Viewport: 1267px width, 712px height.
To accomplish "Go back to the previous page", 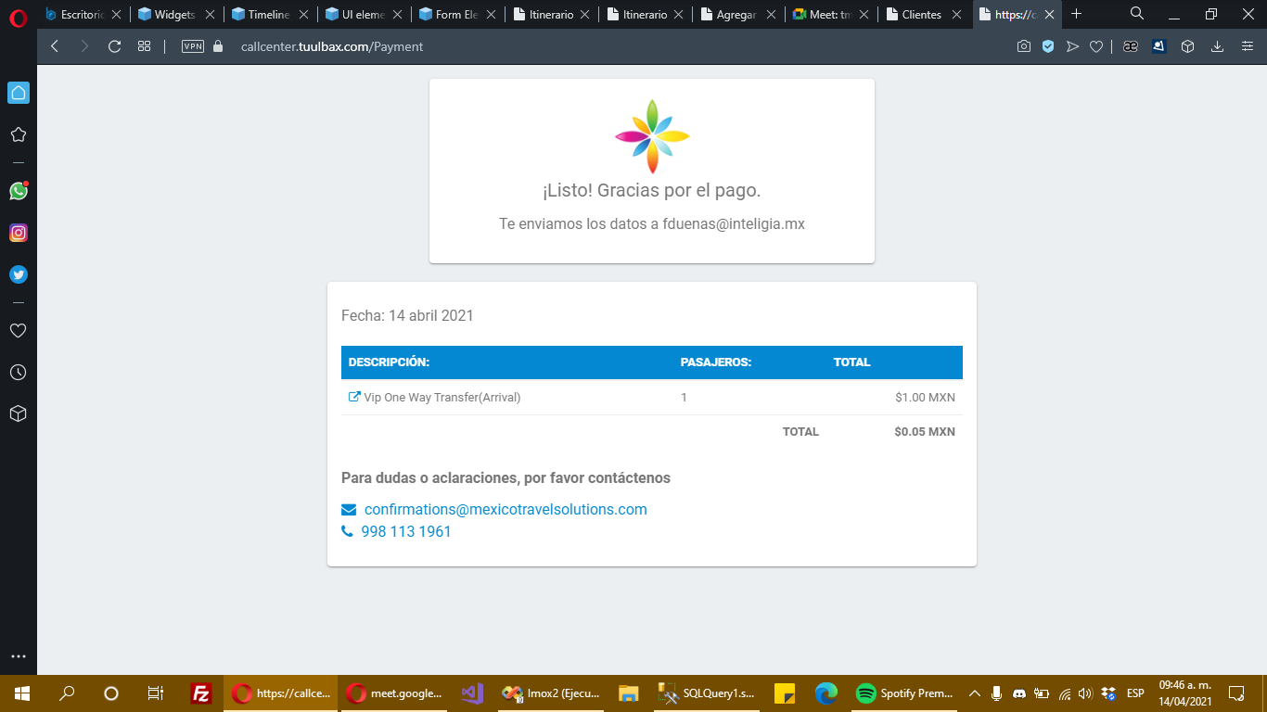I will tap(55, 46).
